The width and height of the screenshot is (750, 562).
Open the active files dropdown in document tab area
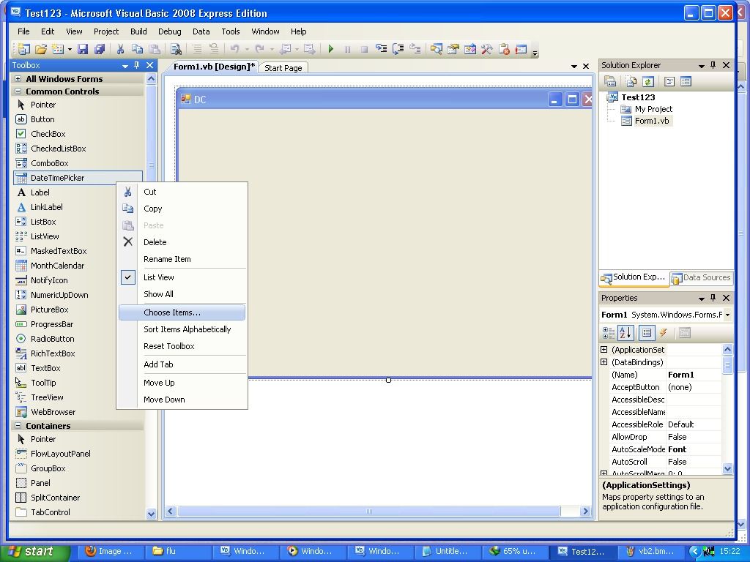(574, 67)
